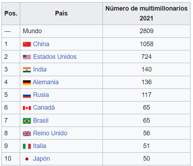Viewport: 193px width, 166px height.
Task: Click the Canadian flag icon
Action: [x=27, y=108]
